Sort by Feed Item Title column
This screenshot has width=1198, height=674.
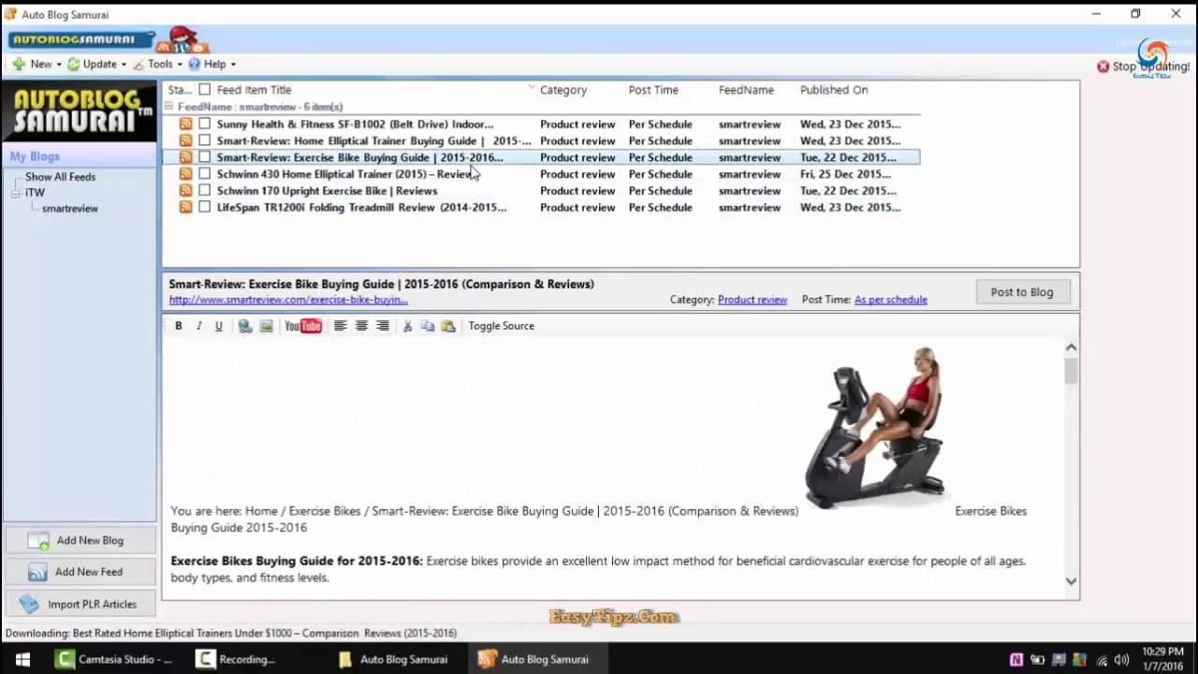click(254, 90)
